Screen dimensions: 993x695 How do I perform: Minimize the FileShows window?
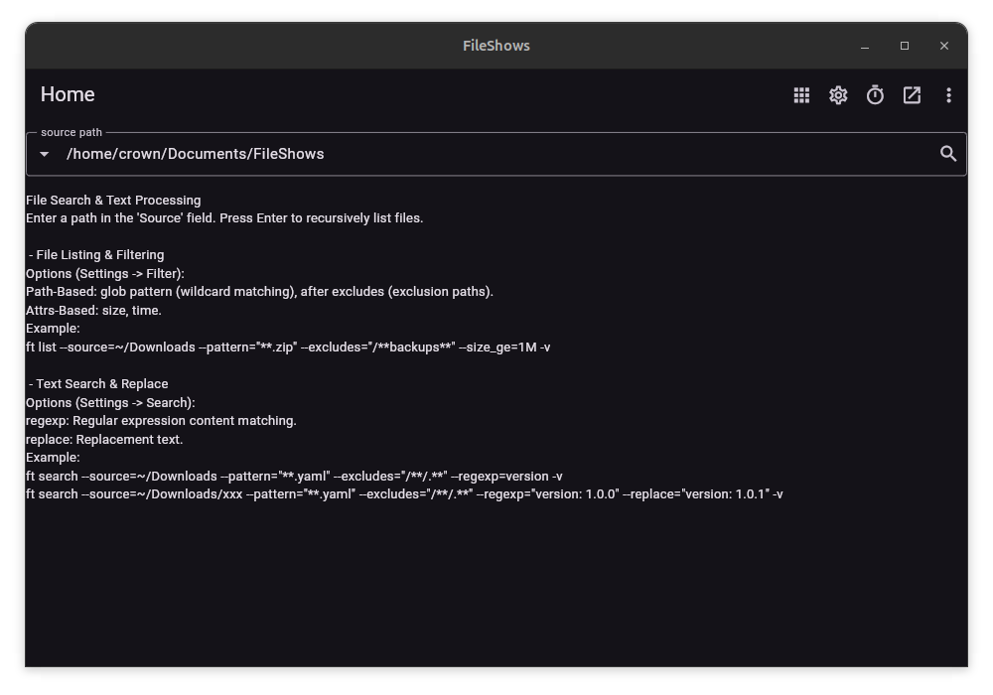pos(865,46)
